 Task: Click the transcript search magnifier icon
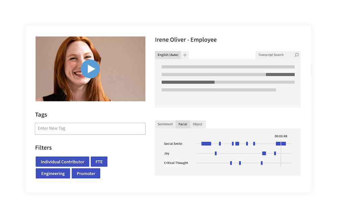[296, 55]
